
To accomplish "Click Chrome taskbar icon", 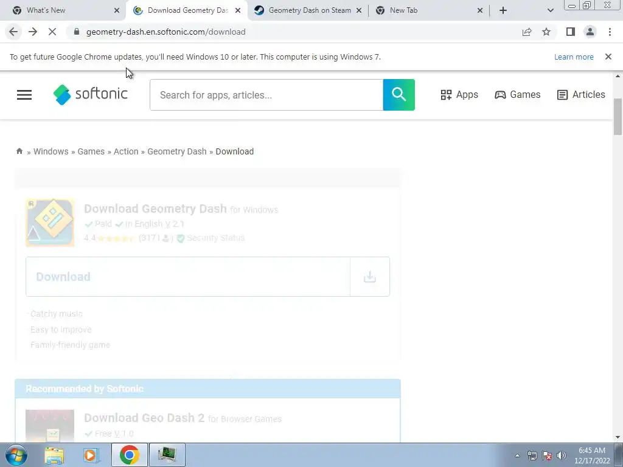I will tap(129, 455).
